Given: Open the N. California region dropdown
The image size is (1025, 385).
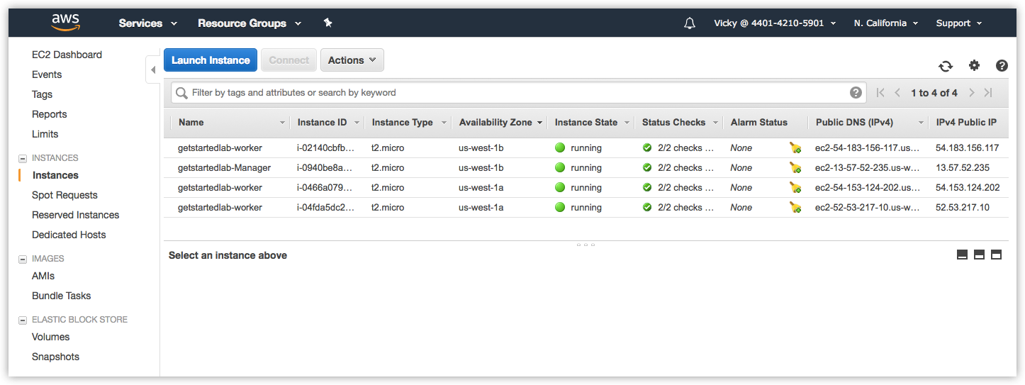Looking at the screenshot, I should coord(885,23).
